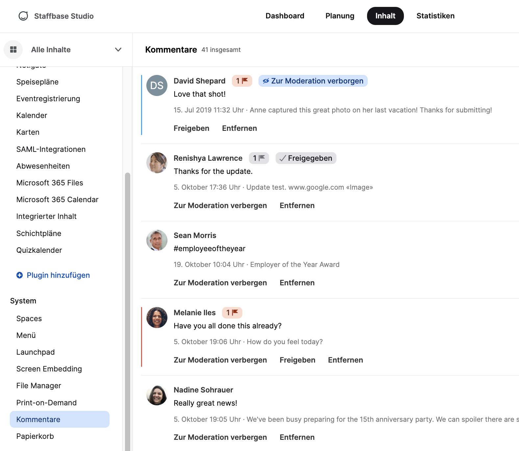Open Sean Morris' profile photo
The width and height of the screenshot is (519, 451).
[x=157, y=240]
